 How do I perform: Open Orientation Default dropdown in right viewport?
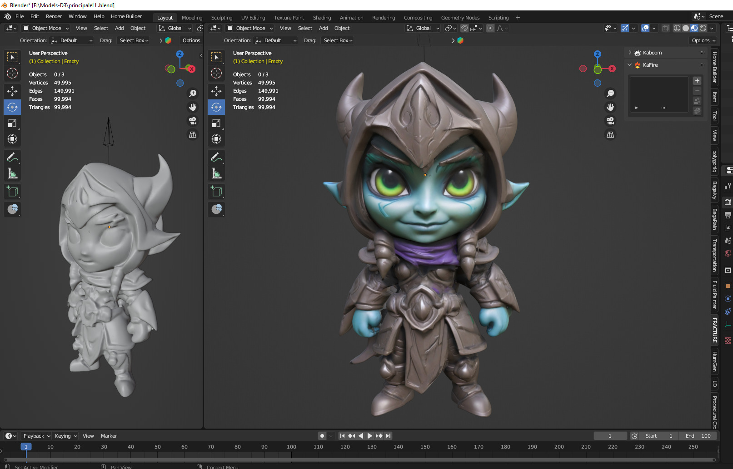point(276,40)
